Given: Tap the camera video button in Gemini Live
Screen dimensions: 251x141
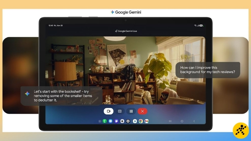Looking at the screenshot, I should (109, 111).
